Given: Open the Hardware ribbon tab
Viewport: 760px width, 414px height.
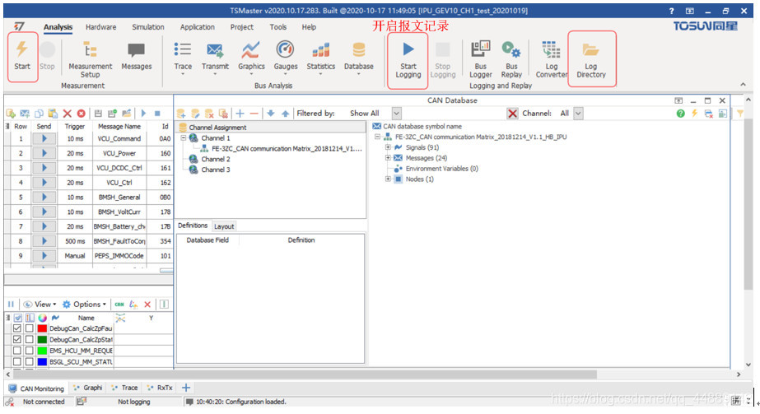Looking at the screenshot, I should (100, 27).
